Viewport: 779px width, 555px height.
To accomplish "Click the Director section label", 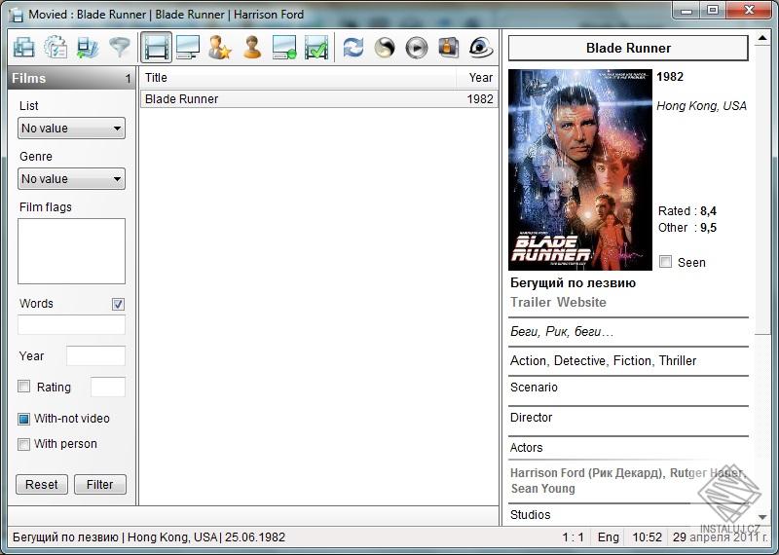I will click(531, 418).
